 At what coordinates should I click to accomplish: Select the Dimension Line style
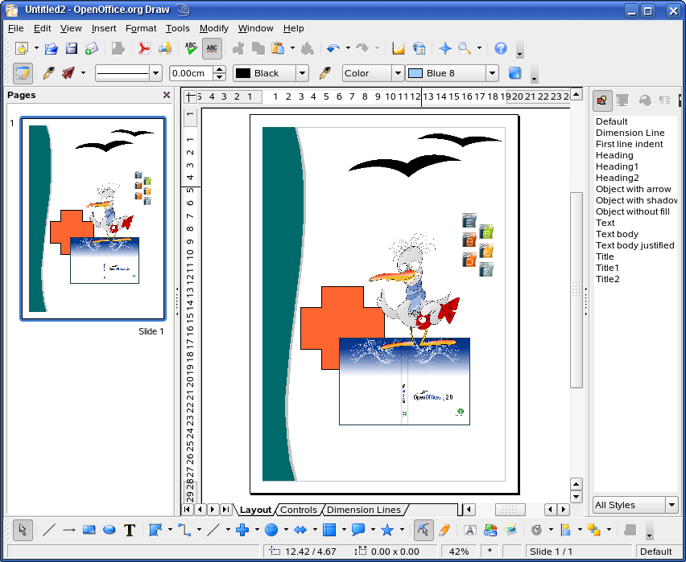pyautogui.click(x=630, y=133)
